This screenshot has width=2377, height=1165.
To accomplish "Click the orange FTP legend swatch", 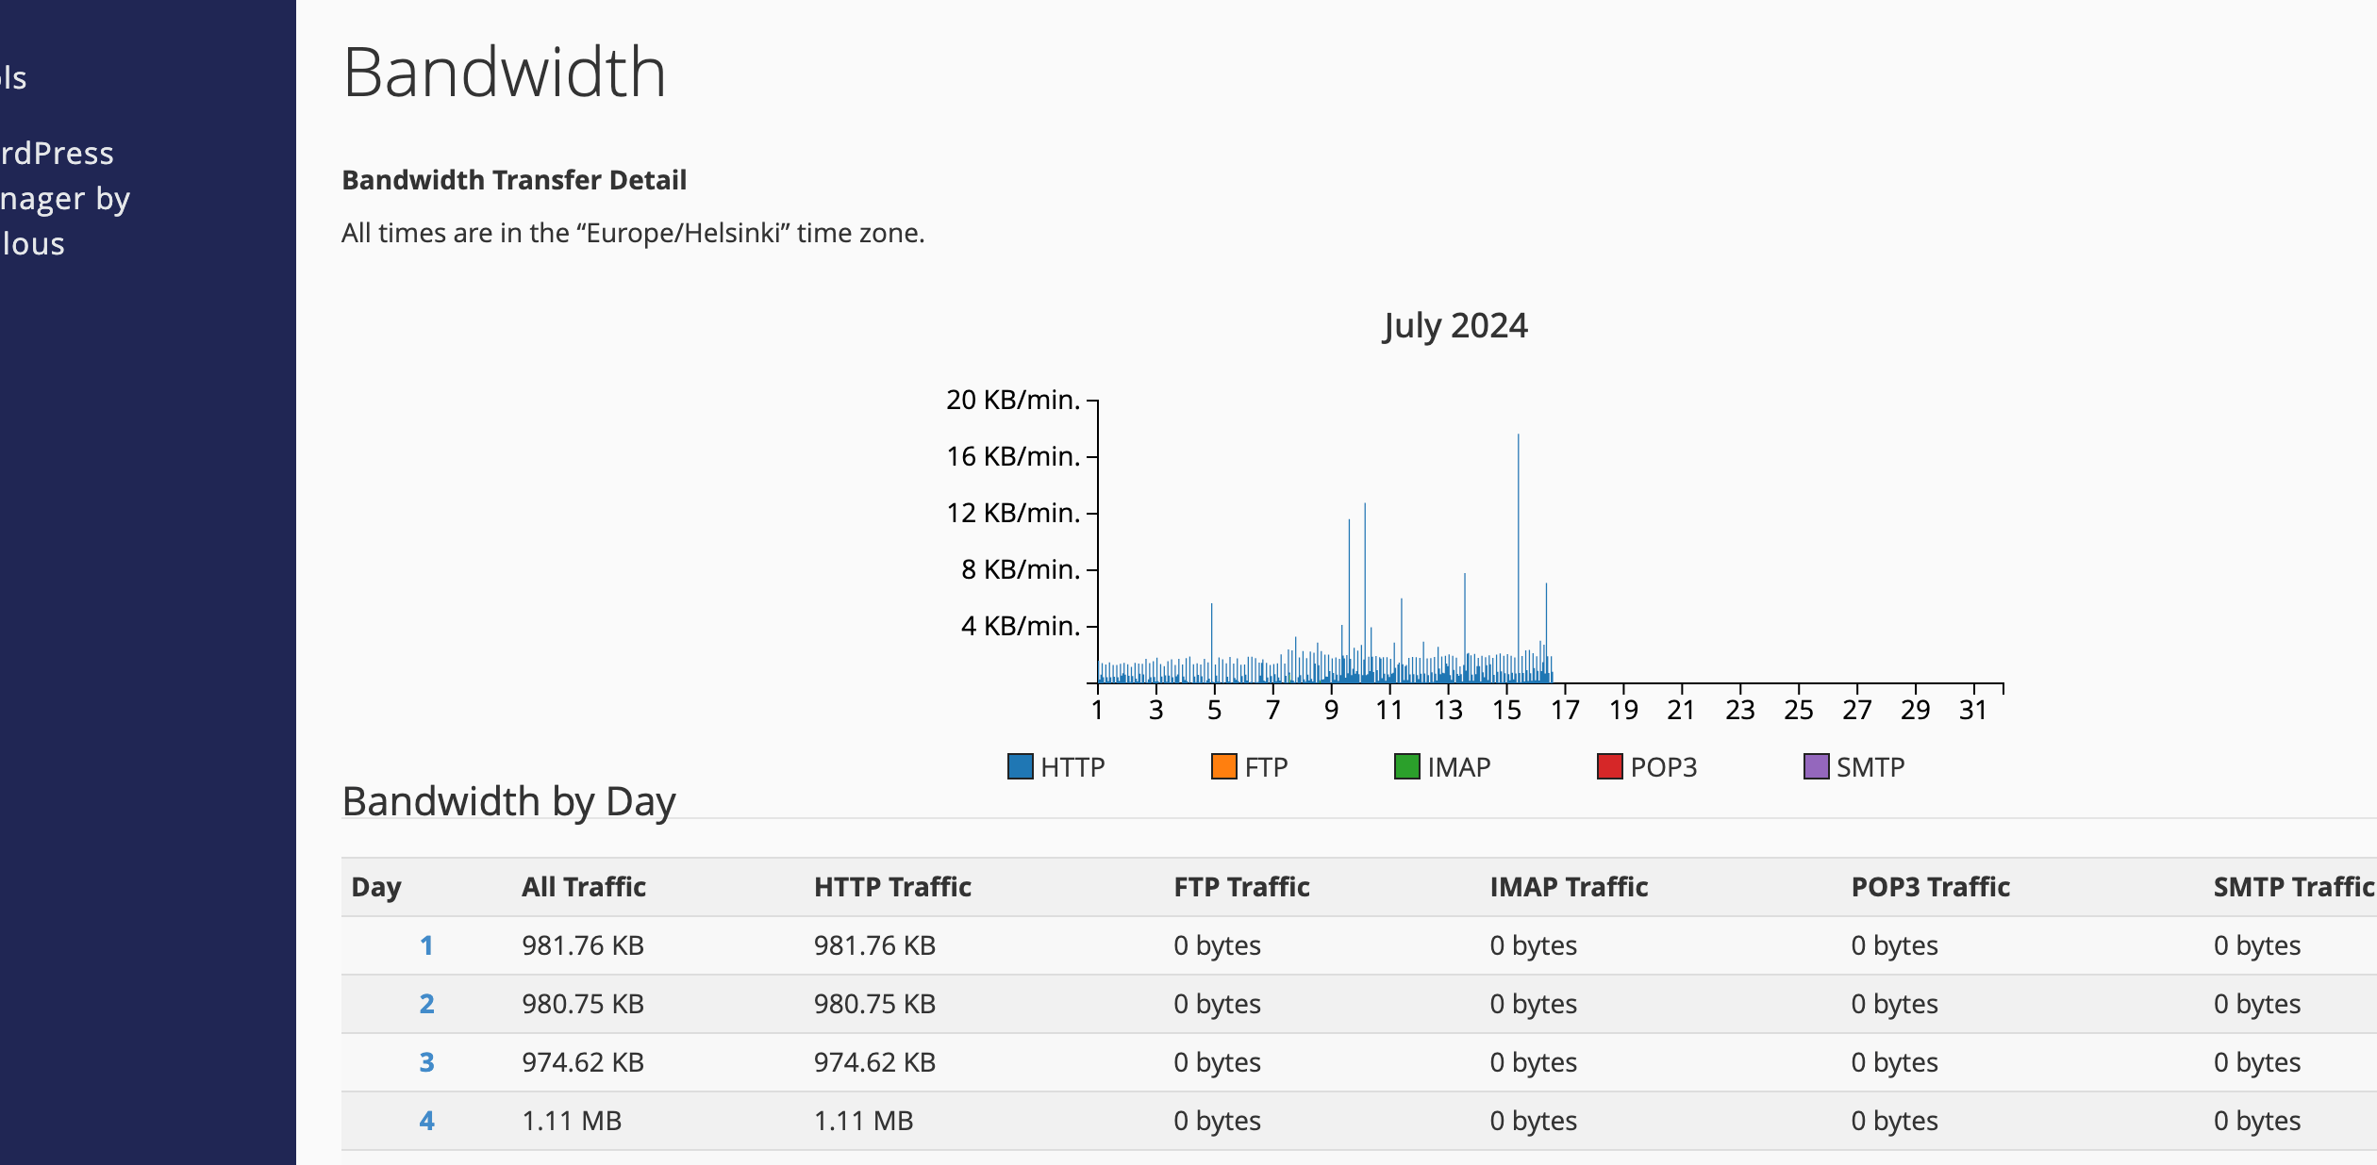I will pyautogui.click(x=1223, y=766).
